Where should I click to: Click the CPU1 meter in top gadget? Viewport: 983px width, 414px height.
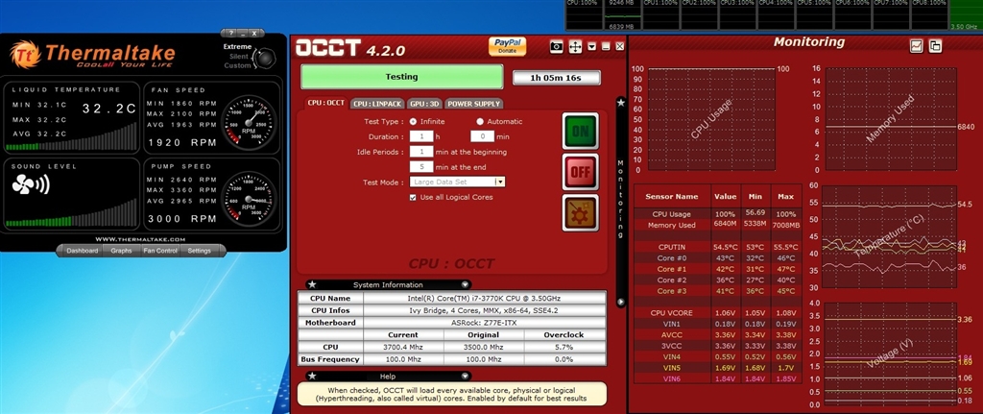click(661, 14)
